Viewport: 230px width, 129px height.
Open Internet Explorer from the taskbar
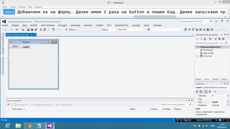pos(8,126)
